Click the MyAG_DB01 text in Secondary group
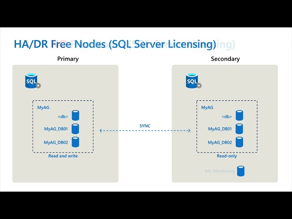The height and width of the screenshot is (219, 292). [x=220, y=129]
